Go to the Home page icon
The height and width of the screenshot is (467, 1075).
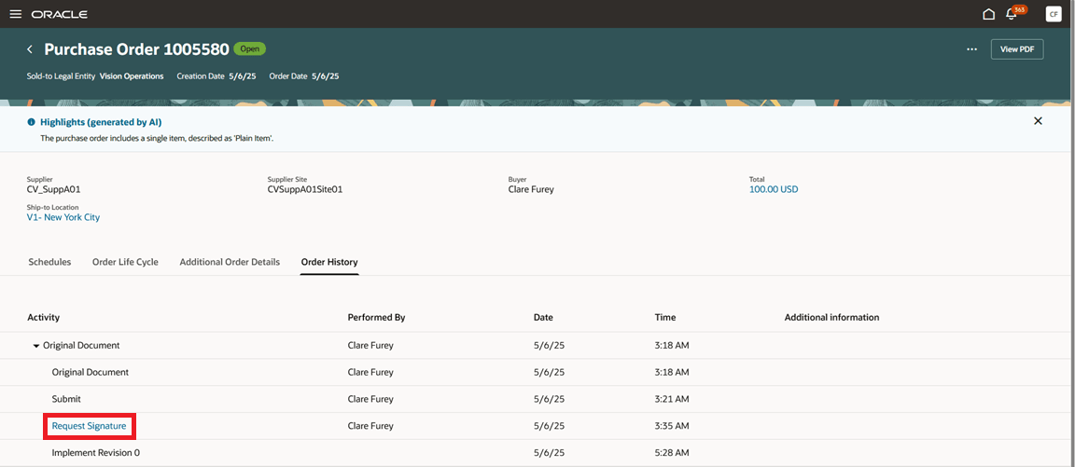(988, 14)
